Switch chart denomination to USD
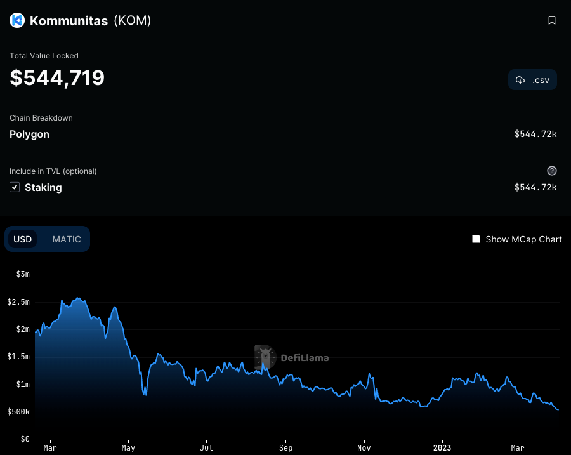This screenshot has width=571, height=455. click(x=23, y=239)
